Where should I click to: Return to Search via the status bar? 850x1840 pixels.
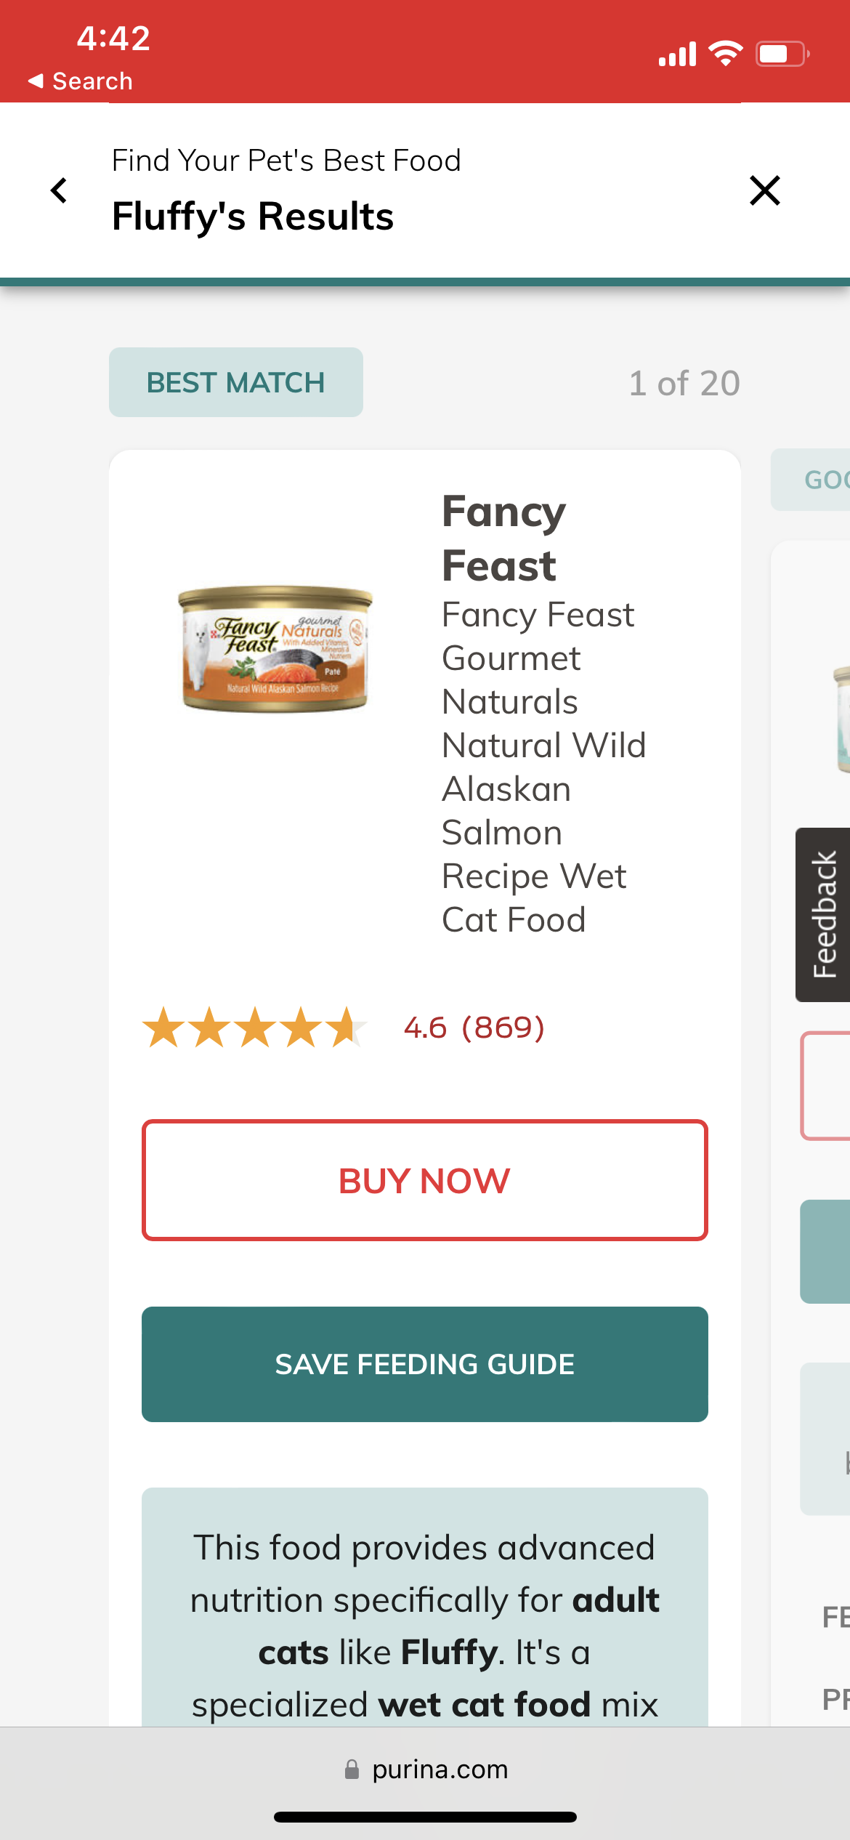coord(81,81)
